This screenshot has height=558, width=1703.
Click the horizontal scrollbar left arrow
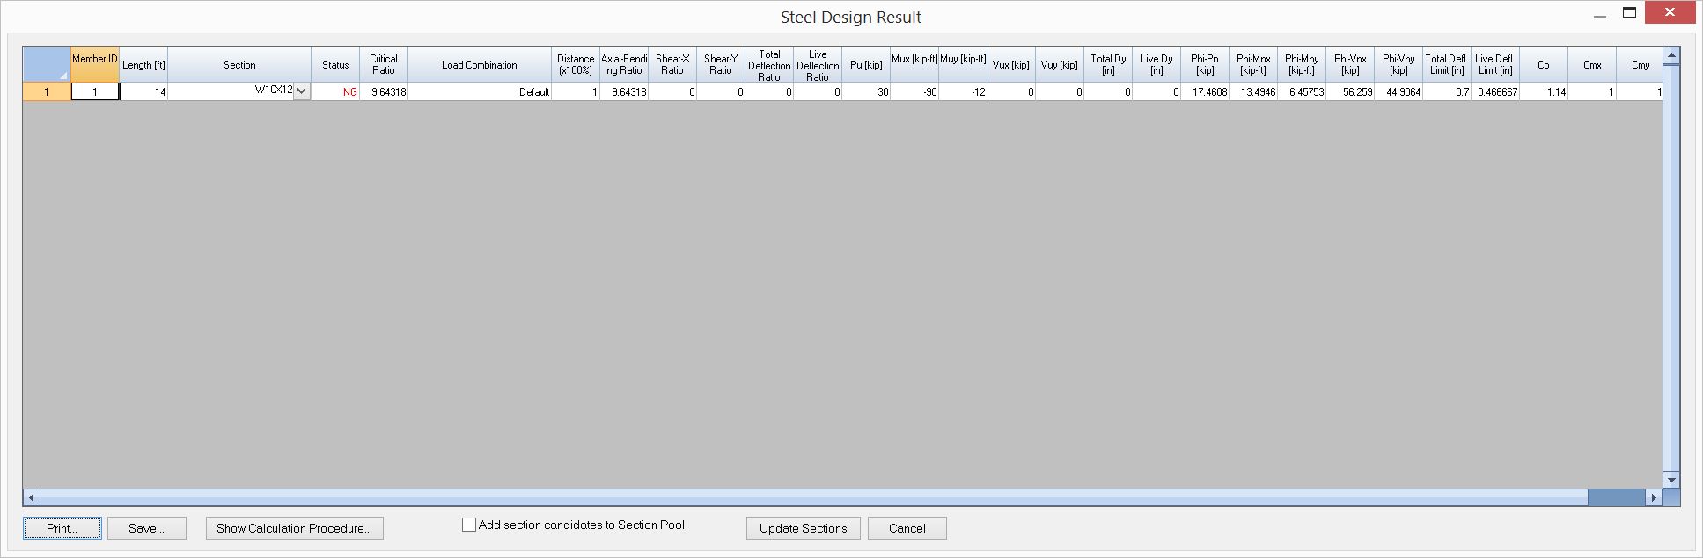pyautogui.click(x=31, y=497)
